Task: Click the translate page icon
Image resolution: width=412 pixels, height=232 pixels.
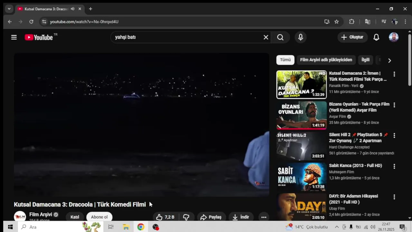Action: click(x=368, y=22)
